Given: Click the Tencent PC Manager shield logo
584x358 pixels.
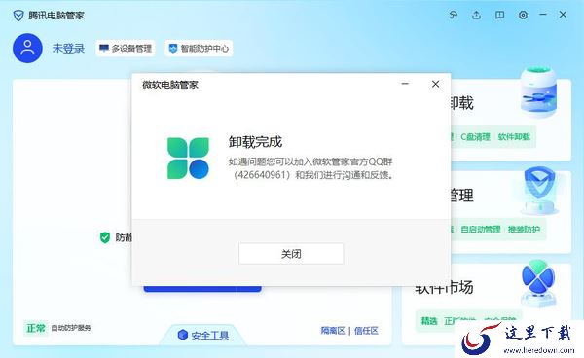Looking at the screenshot, I should (x=18, y=16).
